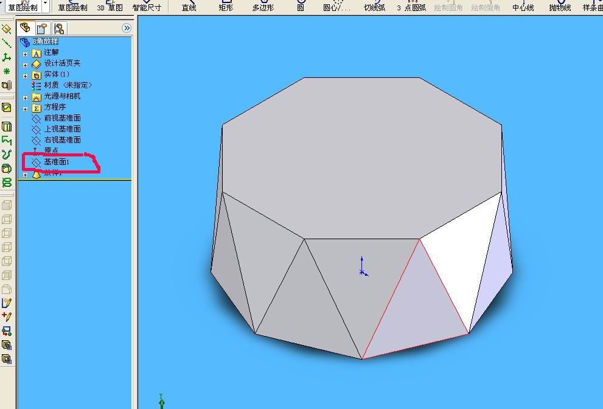Select 上视基准面 top plane

62,129
